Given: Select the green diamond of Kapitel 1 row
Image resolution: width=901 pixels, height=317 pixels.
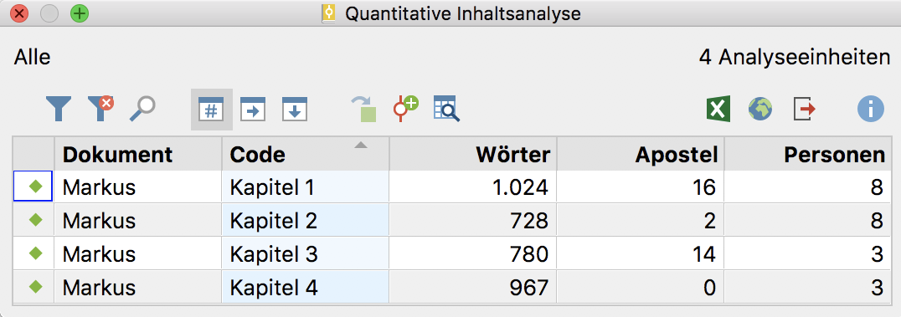Looking at the screenshot, I should 36,186.
